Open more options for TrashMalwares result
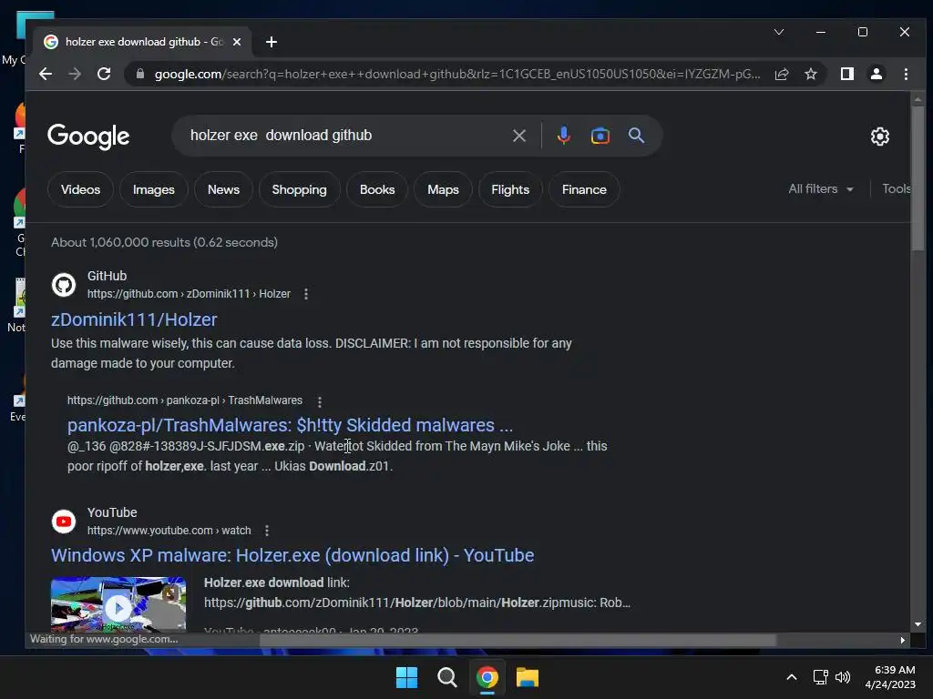The width and height of the screenshot is (933, 699). [320, 401]
